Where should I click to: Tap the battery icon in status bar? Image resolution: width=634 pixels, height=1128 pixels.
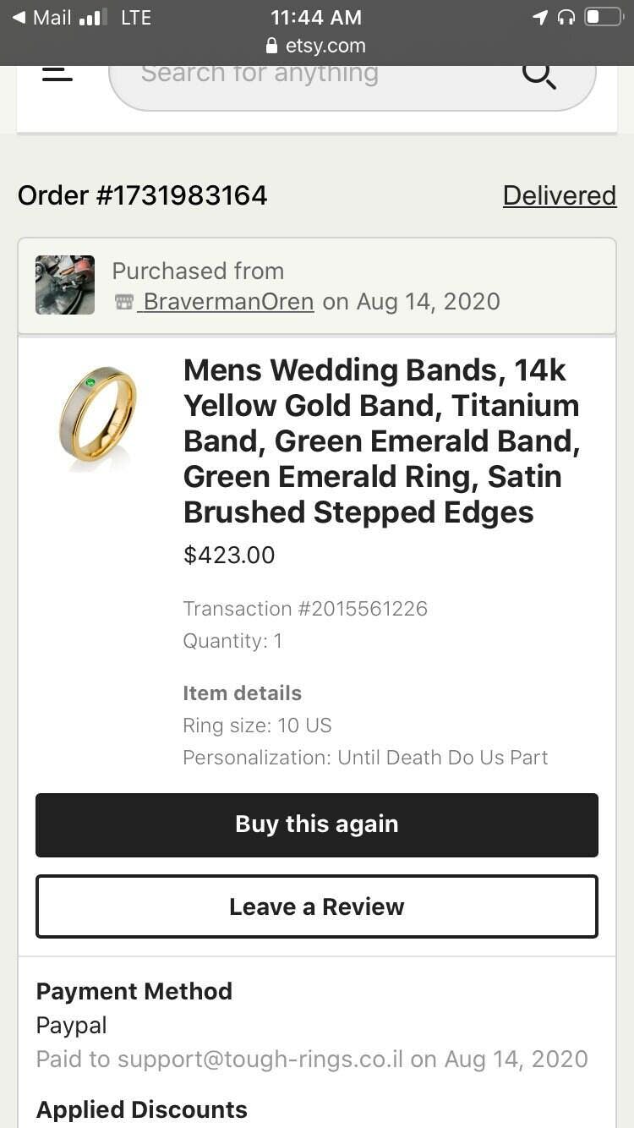click(x=603, y=17)
